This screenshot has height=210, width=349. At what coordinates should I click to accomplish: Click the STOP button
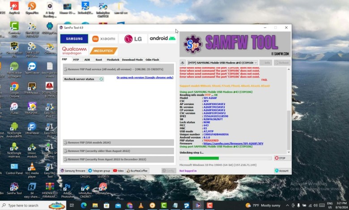pyautogui.click(x=282, y=158)
